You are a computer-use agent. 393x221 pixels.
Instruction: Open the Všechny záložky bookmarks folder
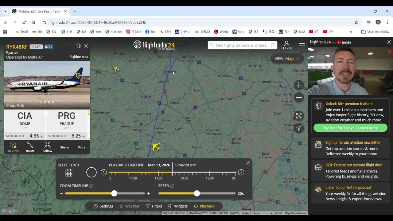coord(375,32)
